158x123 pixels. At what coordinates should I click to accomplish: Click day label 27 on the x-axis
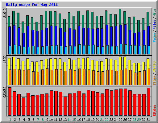coord(130,120)
